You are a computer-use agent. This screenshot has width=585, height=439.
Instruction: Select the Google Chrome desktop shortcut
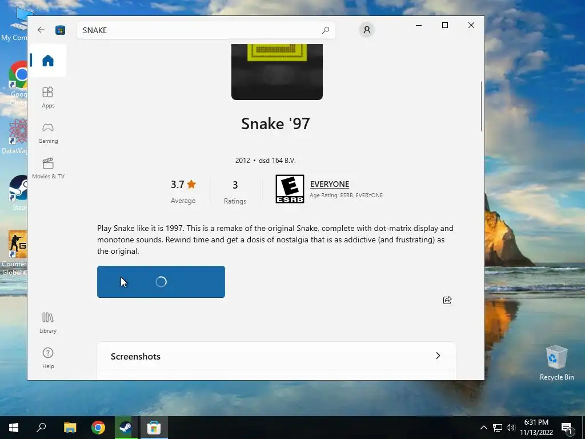tap(18, 84)
